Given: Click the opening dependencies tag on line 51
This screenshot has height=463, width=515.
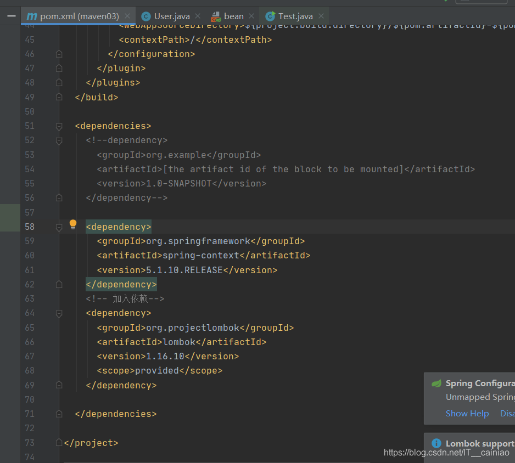Looking at the screenshot, I should tap(113, 126).
